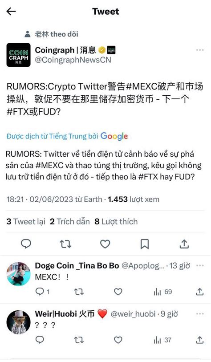
Task: Open the more options menu for Weir|Huobi's reply
Action: [200, 314]
